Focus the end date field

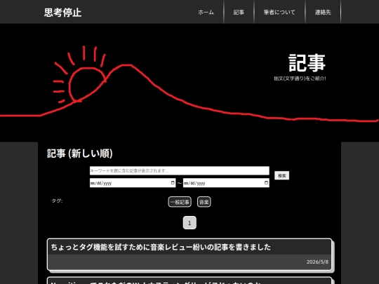(x=226, y=183)
